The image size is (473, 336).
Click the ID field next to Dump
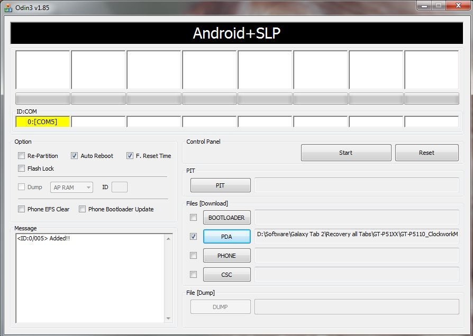point(120,187)
